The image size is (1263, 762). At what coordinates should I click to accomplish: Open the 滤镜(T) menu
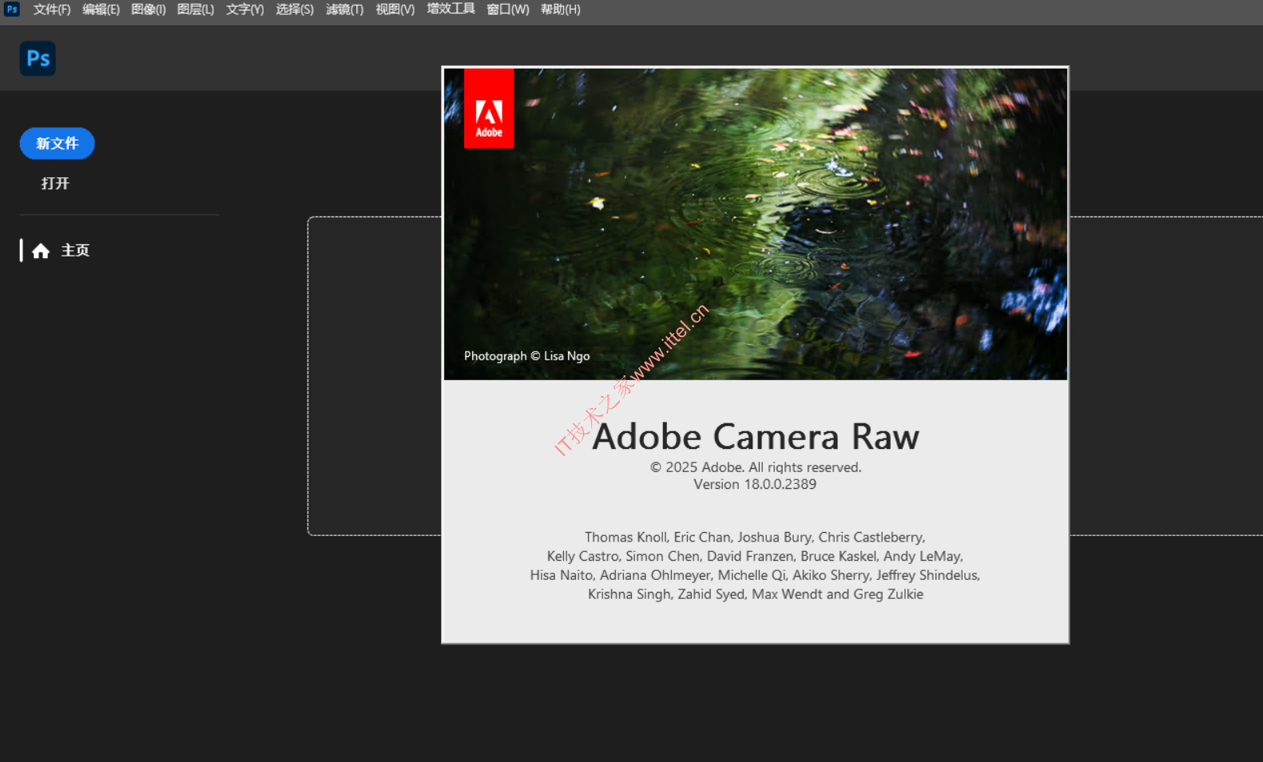[x=344, y=10]
